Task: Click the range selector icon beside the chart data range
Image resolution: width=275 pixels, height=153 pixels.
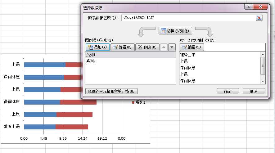Action: coord(259,18)
